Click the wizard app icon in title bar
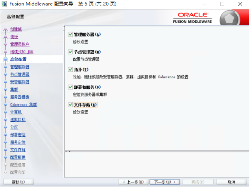 point(4,4)
